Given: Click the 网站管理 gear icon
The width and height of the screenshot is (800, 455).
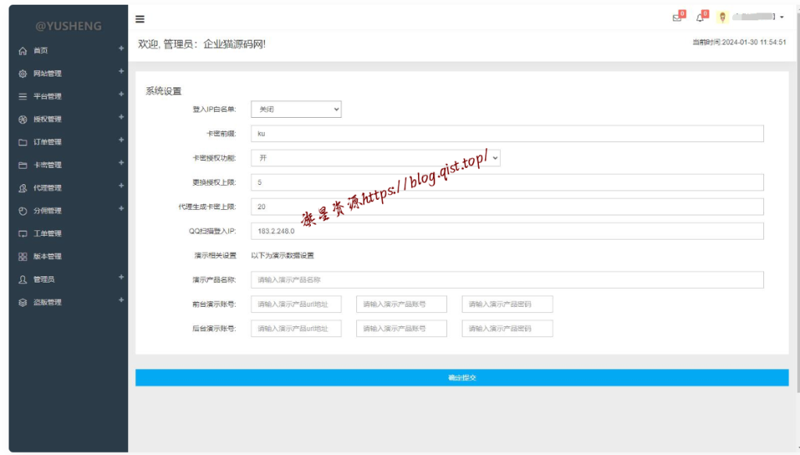Looking at the screenshot, I should click(x=23, y=74).
